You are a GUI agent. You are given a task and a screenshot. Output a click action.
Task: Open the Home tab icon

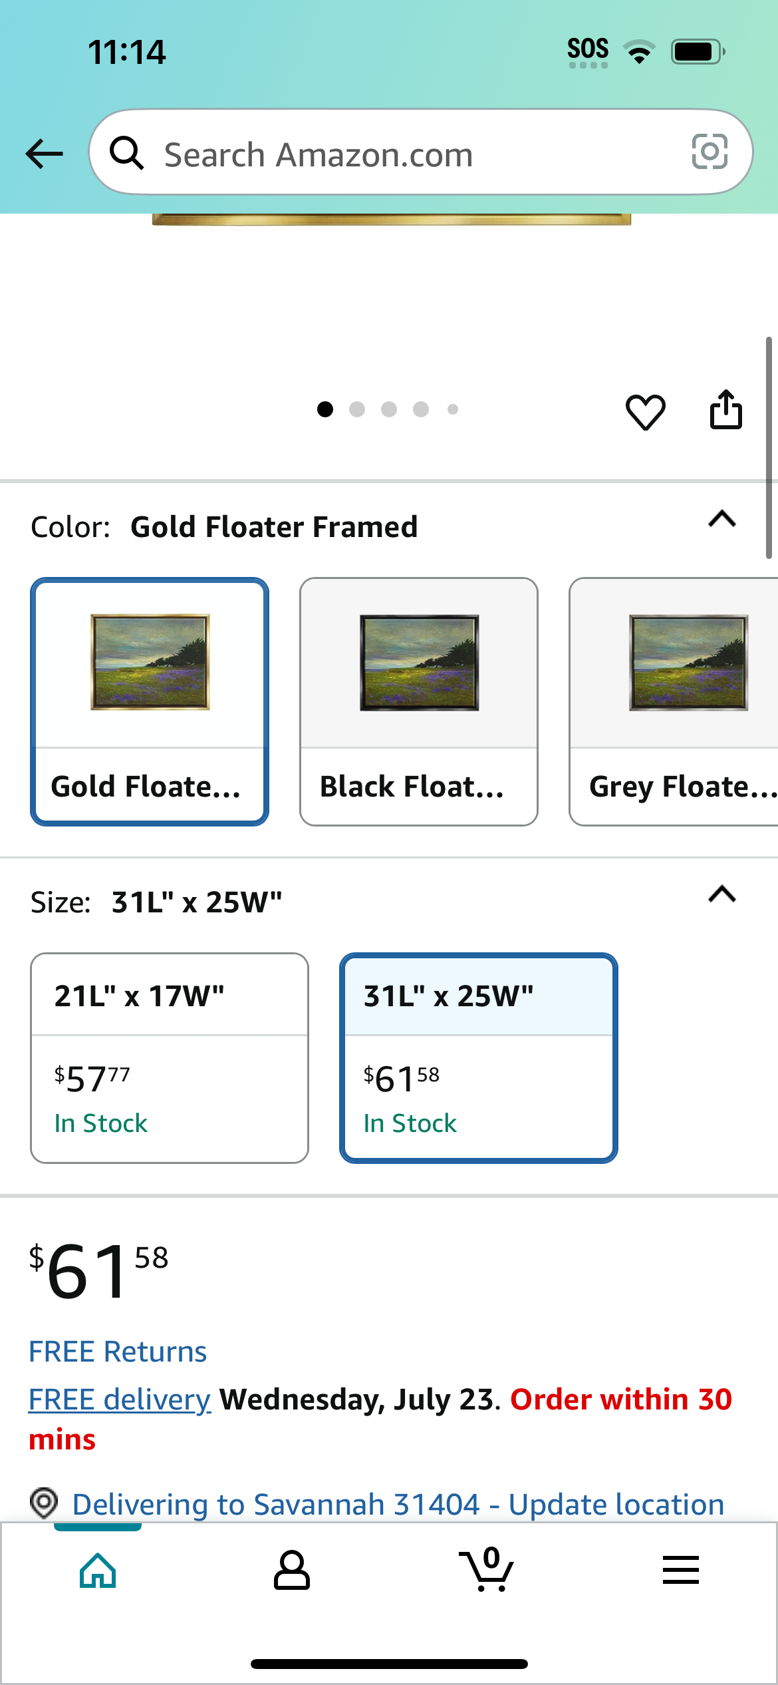coord(98,1571)
